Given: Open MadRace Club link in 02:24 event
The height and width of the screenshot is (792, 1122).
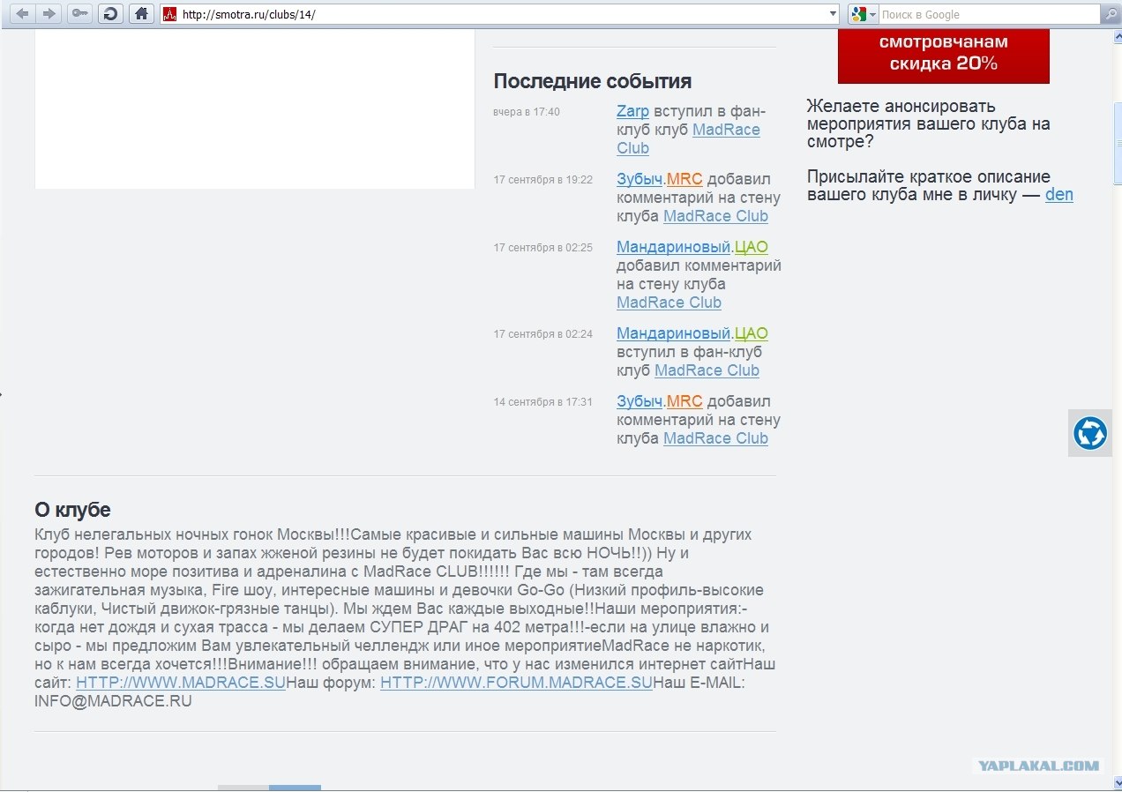Looking at the screenshot, I should pyautogui.click(x=707, y=370).
